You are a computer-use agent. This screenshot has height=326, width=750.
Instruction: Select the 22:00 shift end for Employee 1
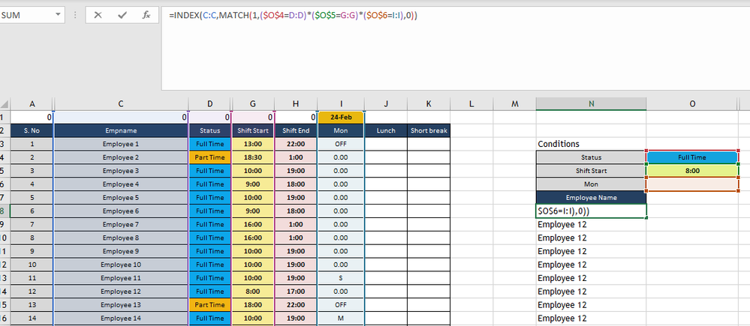pos(296,144)
